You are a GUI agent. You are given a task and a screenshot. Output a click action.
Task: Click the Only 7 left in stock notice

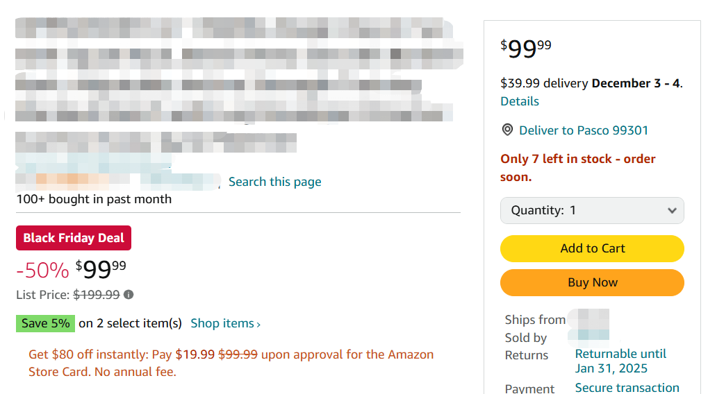[x=577, y=168]
